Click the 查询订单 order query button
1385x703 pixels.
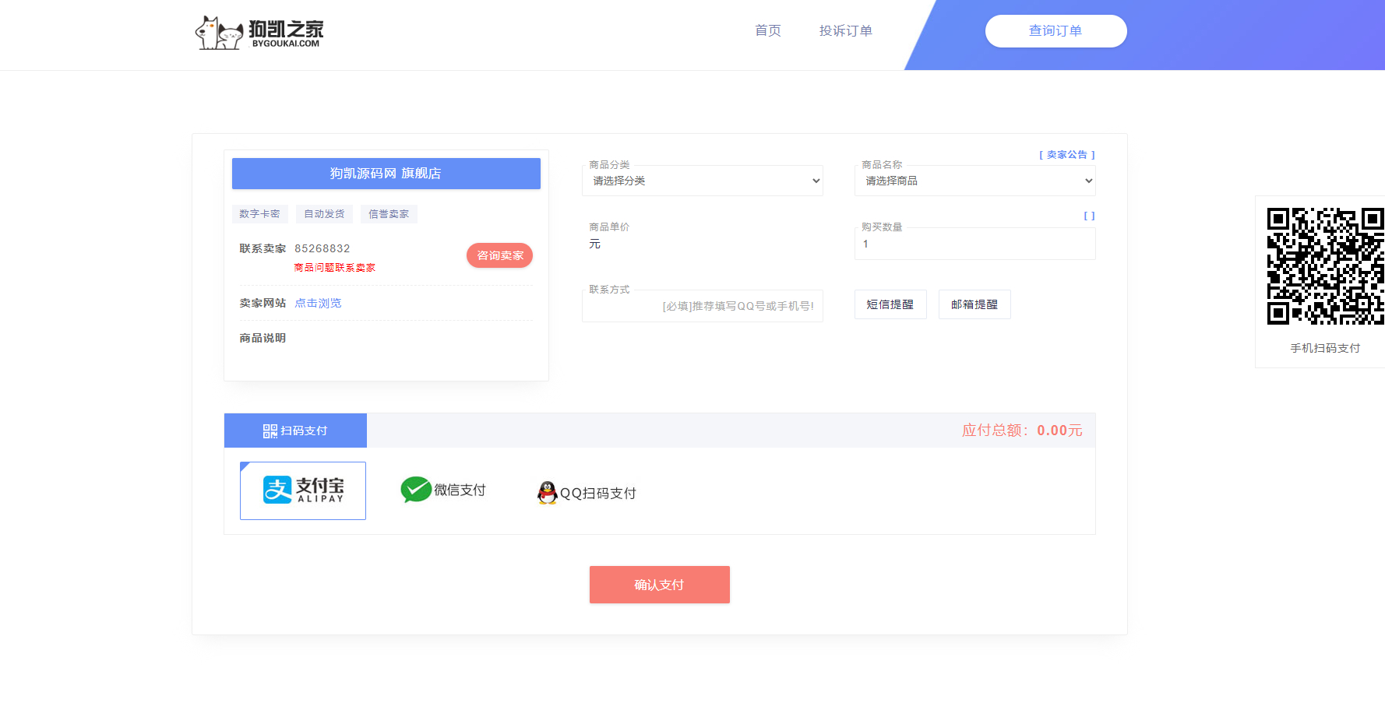pyautogui.click(x=1055, y=31)
